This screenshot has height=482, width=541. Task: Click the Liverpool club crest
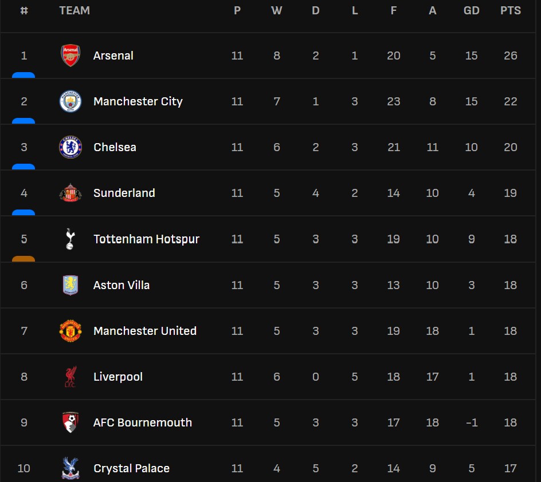coord(70,377)
